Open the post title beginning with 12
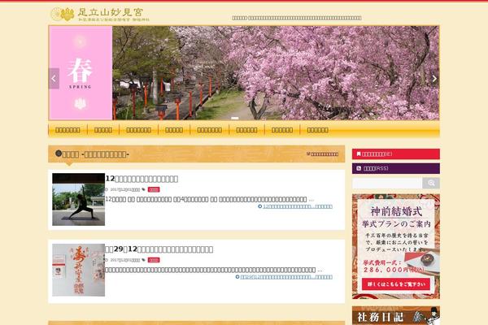The image size is (488, 325). tap(142, 179)
